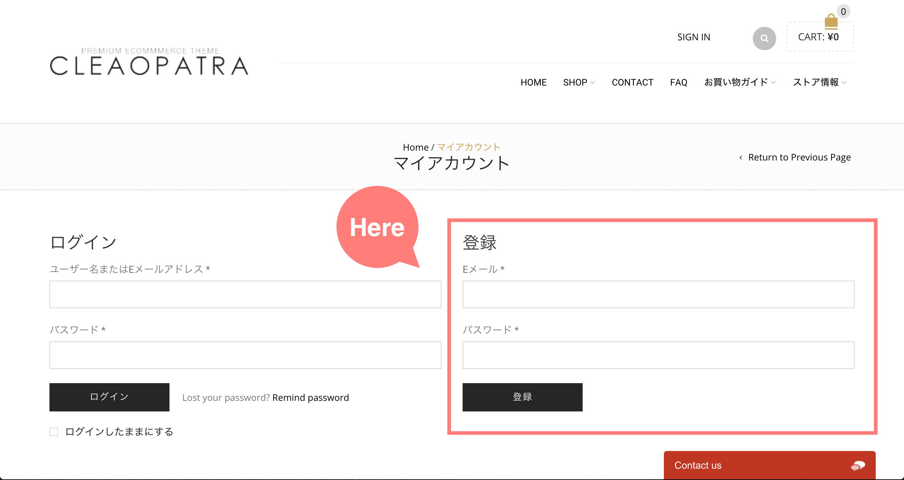Image resolution: width=904 pixels, height=480 pixels.
Task: Click the Remind password link
Action: coord(311,397)
